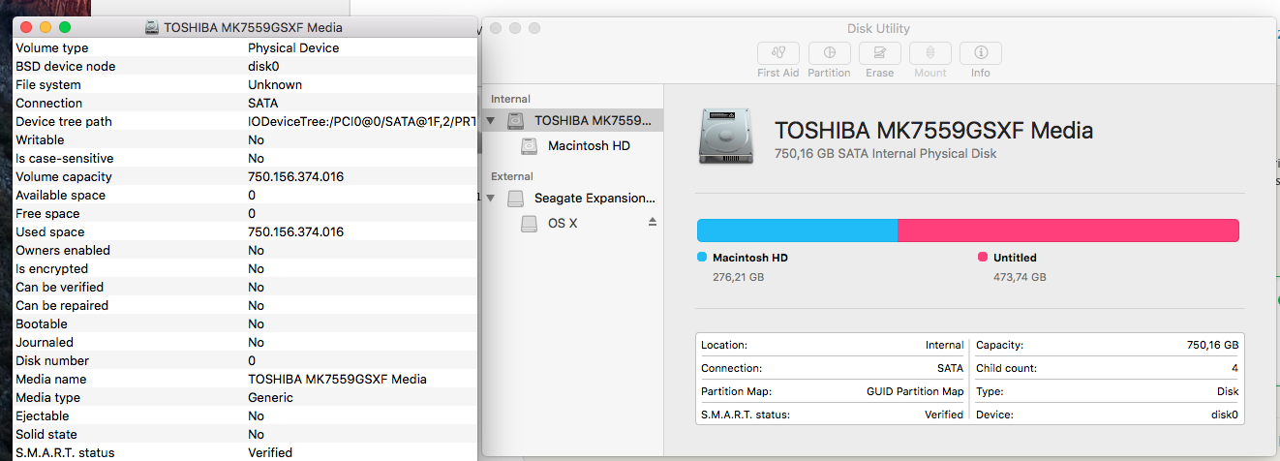1280x461 pixels.
Task: Click the File system Unknown value
Action: point(275,84)
